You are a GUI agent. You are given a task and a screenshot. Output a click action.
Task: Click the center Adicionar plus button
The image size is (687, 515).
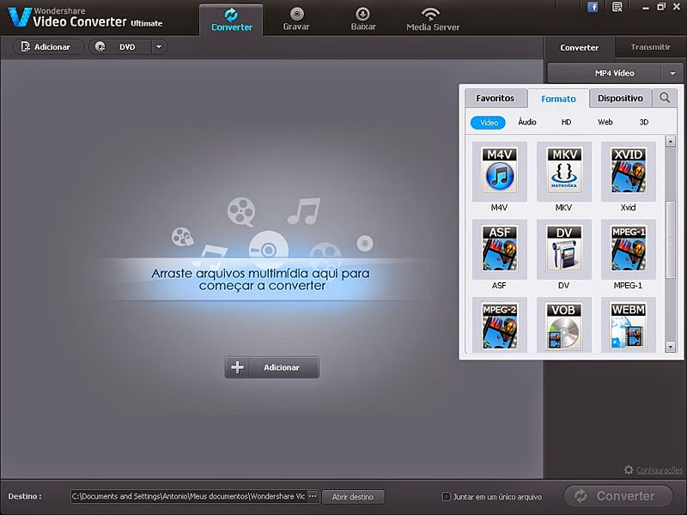click(271, 367)
